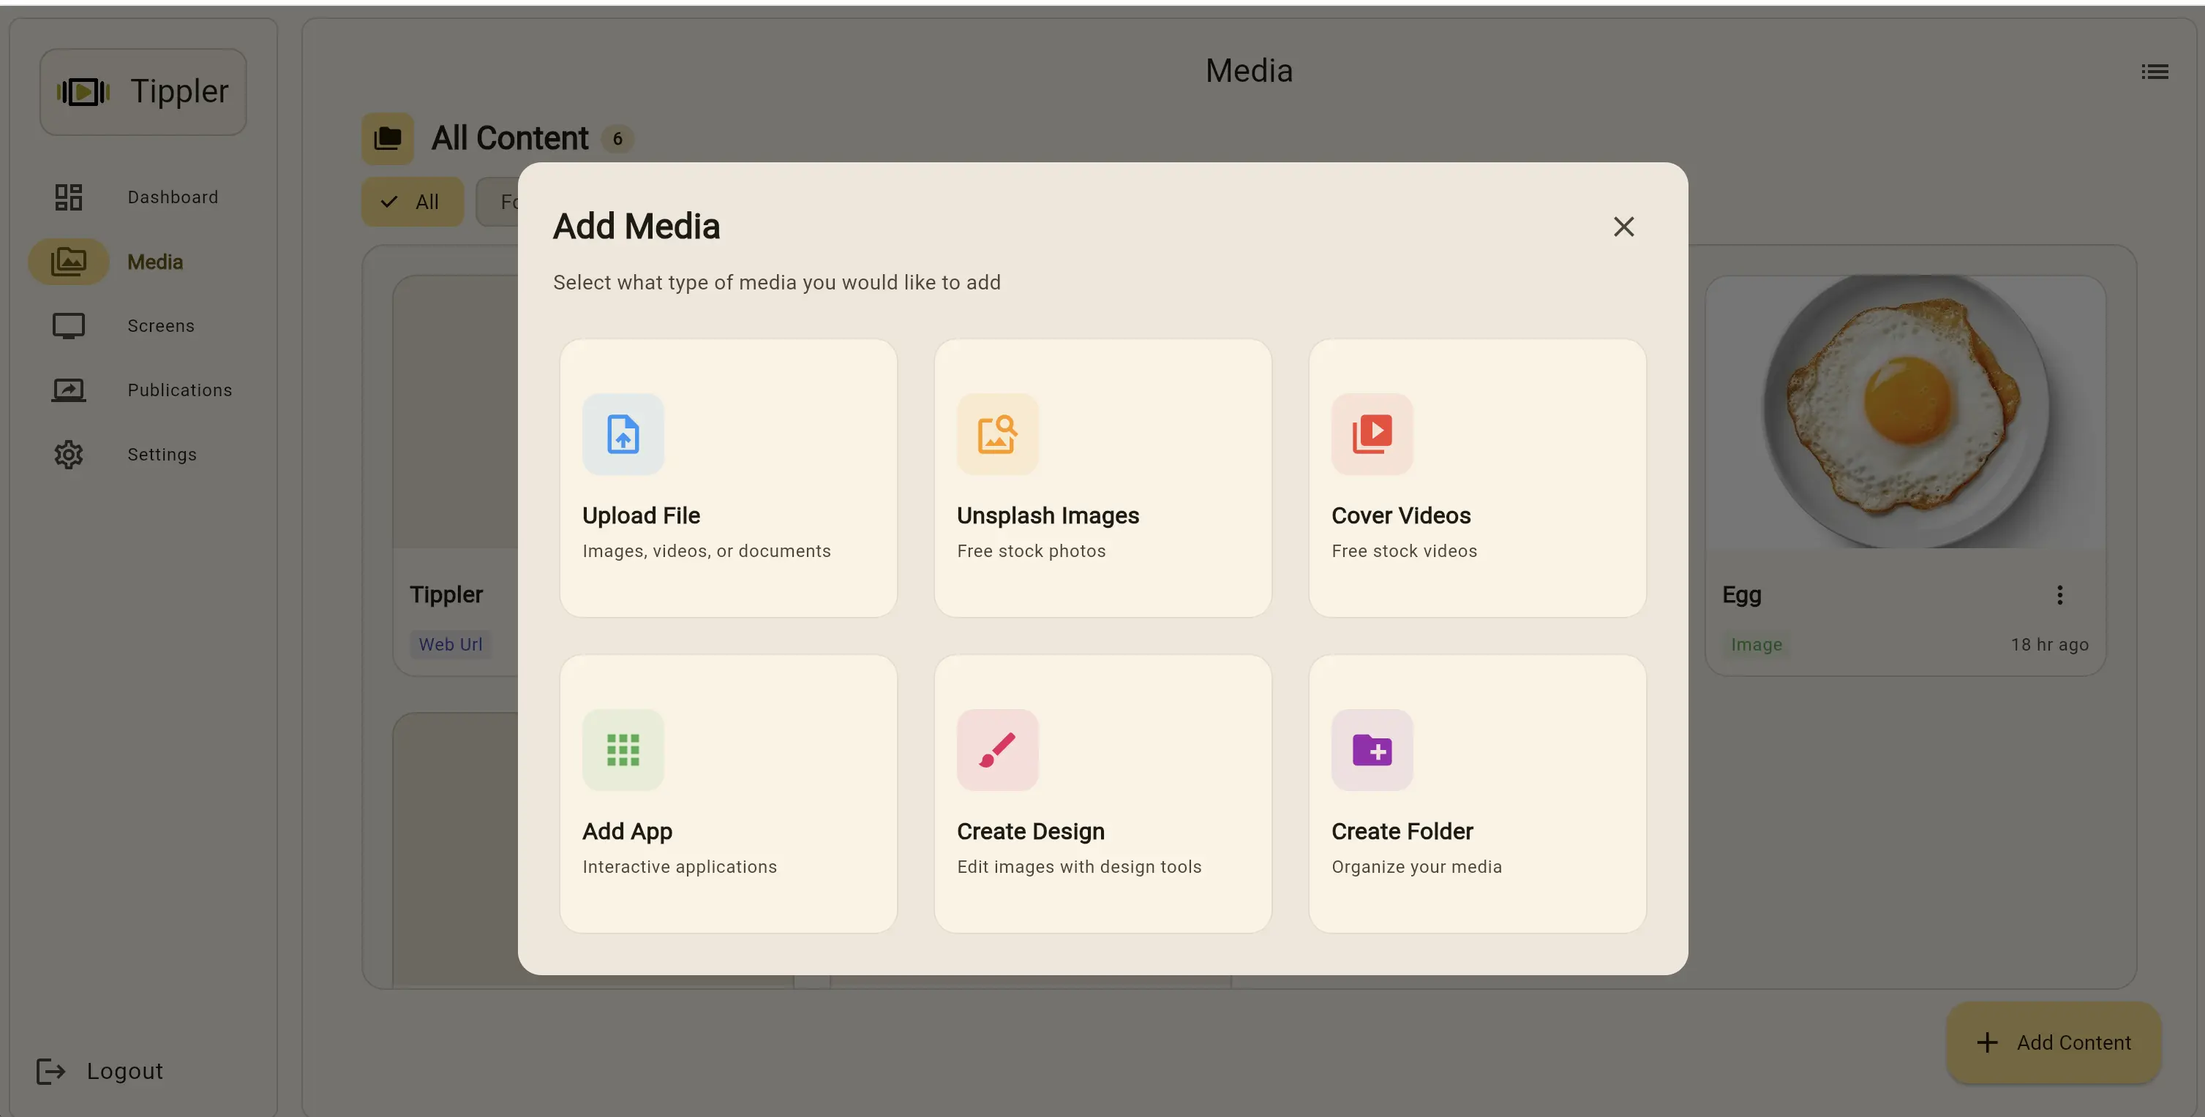Choose the Cover Videos free stock option

[1476, 477]
